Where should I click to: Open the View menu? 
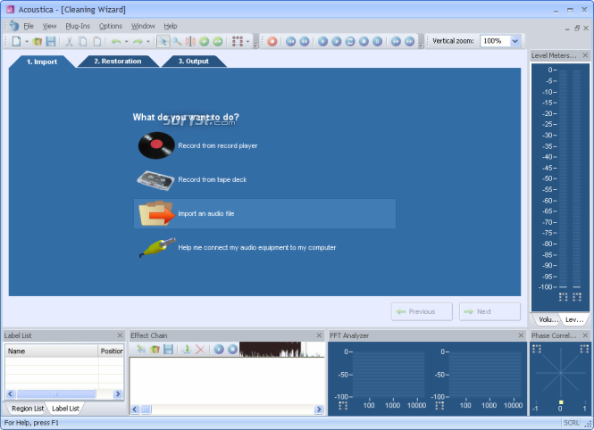(x=49, y=26)
